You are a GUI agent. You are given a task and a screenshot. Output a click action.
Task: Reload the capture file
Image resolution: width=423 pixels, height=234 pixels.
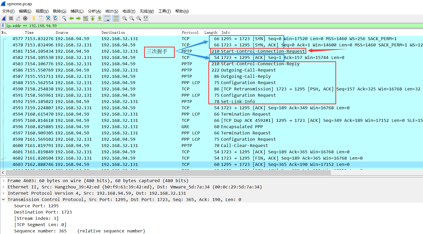pyautogui.click(x=55, y=18)
